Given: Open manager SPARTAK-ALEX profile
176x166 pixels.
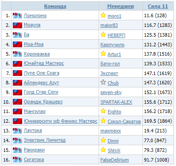Looking at the screenshot, I should point(116,102).
